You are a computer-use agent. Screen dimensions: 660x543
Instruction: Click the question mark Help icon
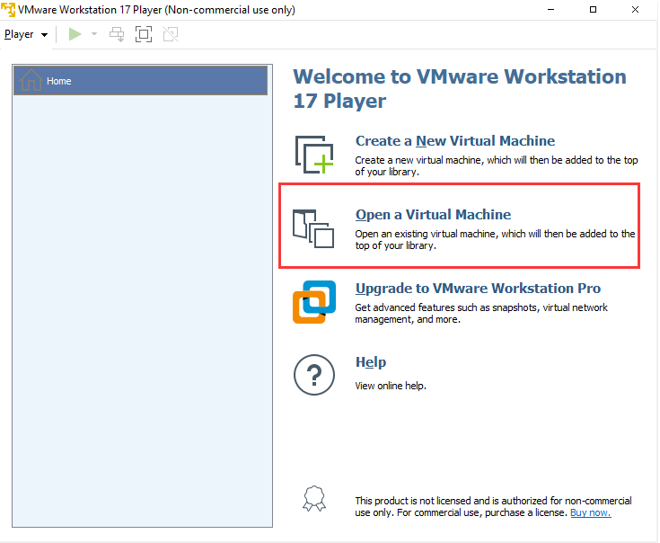coord(314,375)
